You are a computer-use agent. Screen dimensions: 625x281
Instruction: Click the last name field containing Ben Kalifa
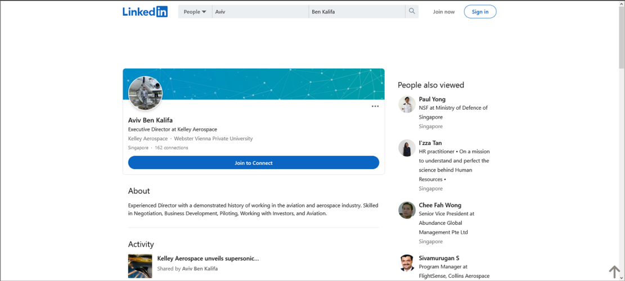(x=357, y=12)
